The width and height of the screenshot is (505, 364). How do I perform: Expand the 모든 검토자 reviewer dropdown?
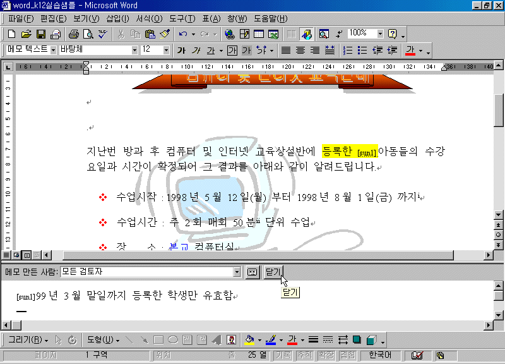[x=237, y=272]
